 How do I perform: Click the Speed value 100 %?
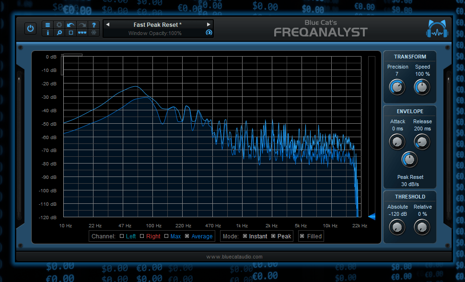pos(422,74)
